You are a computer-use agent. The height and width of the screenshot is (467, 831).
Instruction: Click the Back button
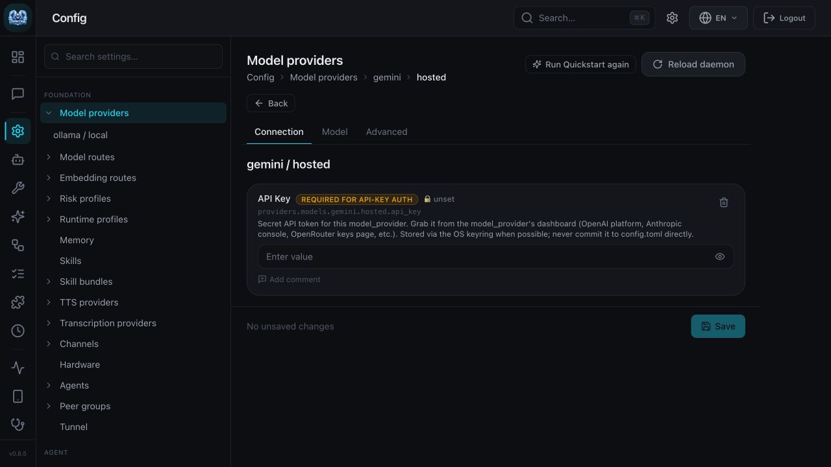coord(271,103)
